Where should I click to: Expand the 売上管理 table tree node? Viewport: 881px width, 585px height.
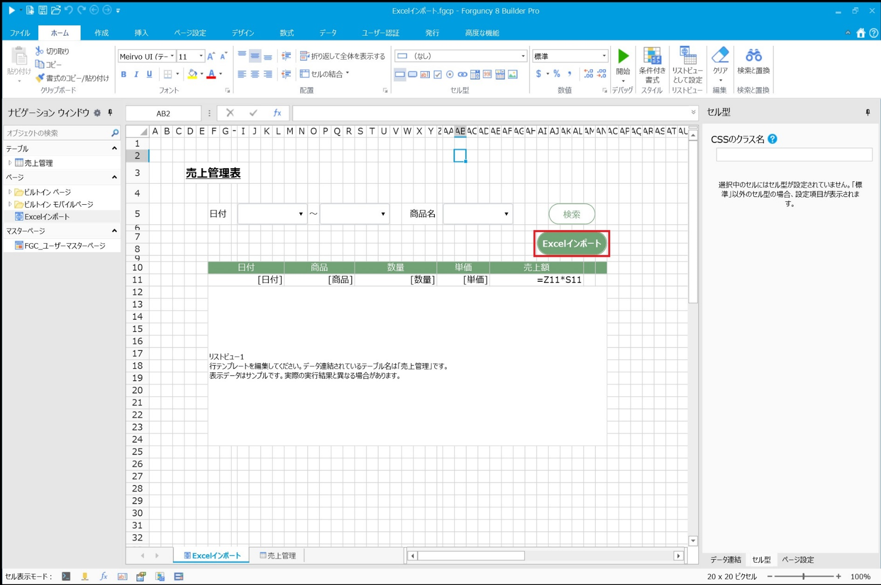(x=10, y=162)
